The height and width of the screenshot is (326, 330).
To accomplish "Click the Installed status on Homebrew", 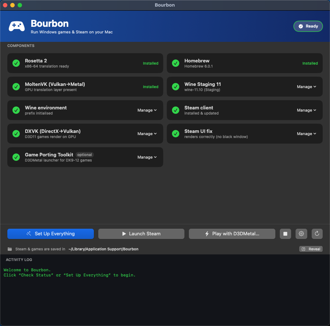I will tap(310, 63).
